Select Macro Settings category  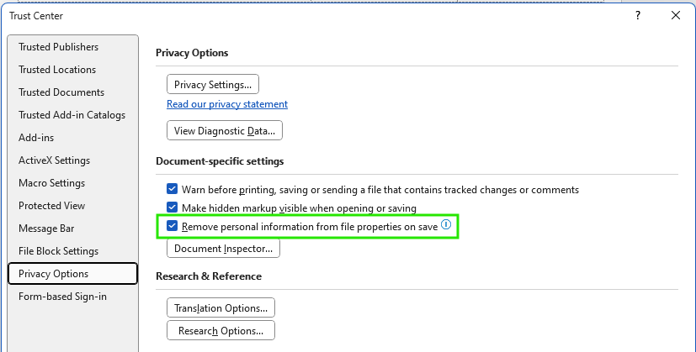tap(51, 183)
